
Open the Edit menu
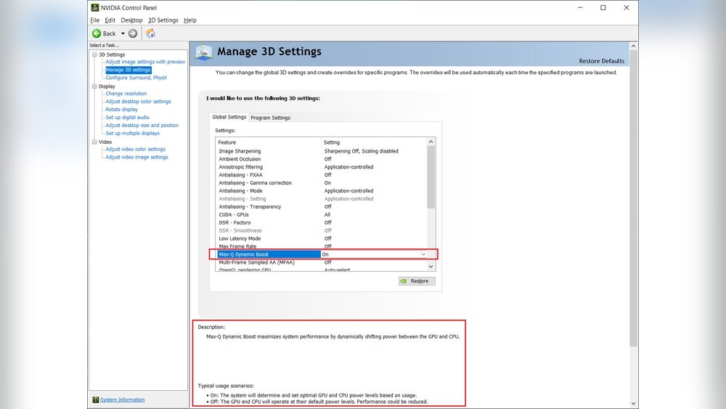click(110, 20)
